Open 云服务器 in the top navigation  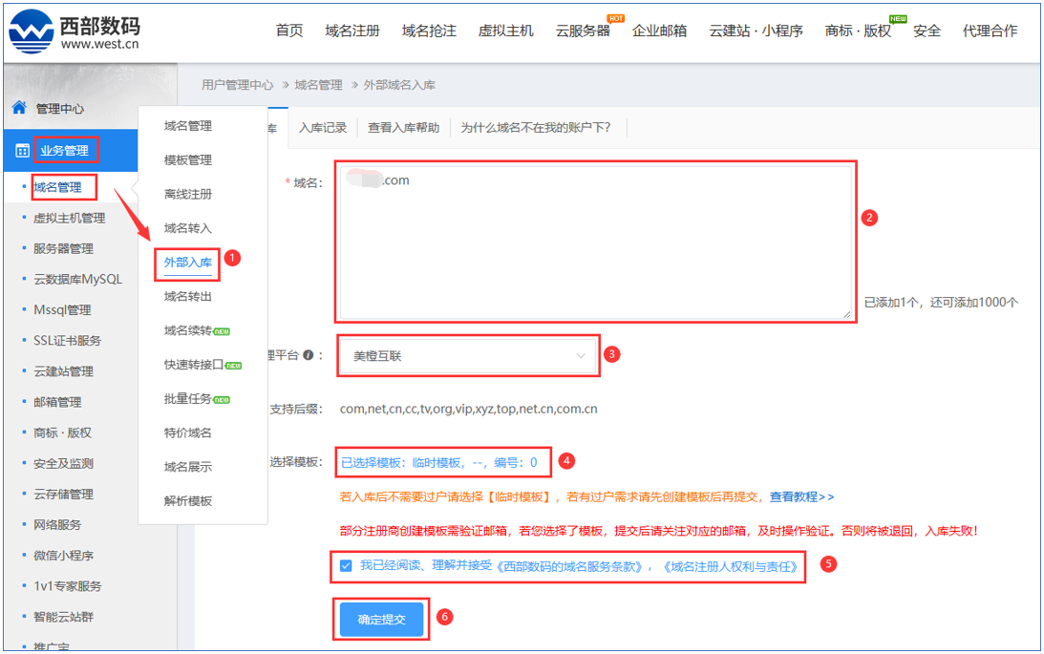tap(583, 31)
